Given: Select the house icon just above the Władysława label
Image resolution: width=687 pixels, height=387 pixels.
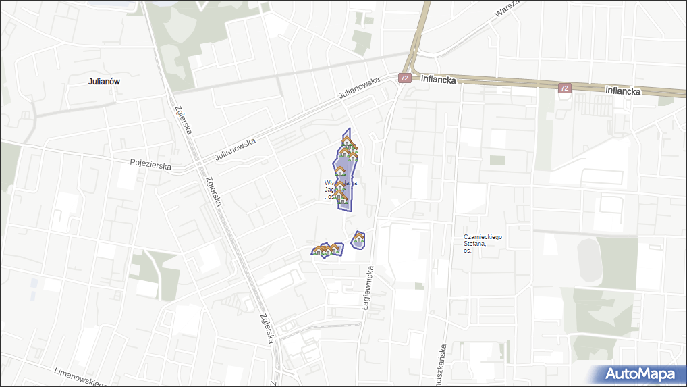Looking at the screenshot, I should (340, 172).
